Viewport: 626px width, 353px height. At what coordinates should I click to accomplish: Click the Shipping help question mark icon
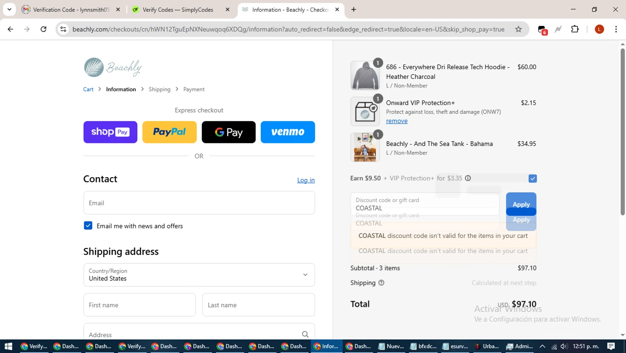click(x=381, y=283)
